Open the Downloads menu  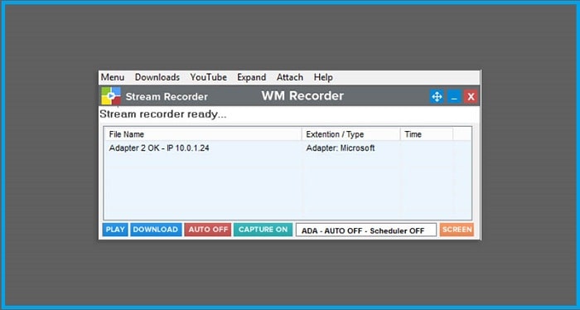[x=157, y=77]
